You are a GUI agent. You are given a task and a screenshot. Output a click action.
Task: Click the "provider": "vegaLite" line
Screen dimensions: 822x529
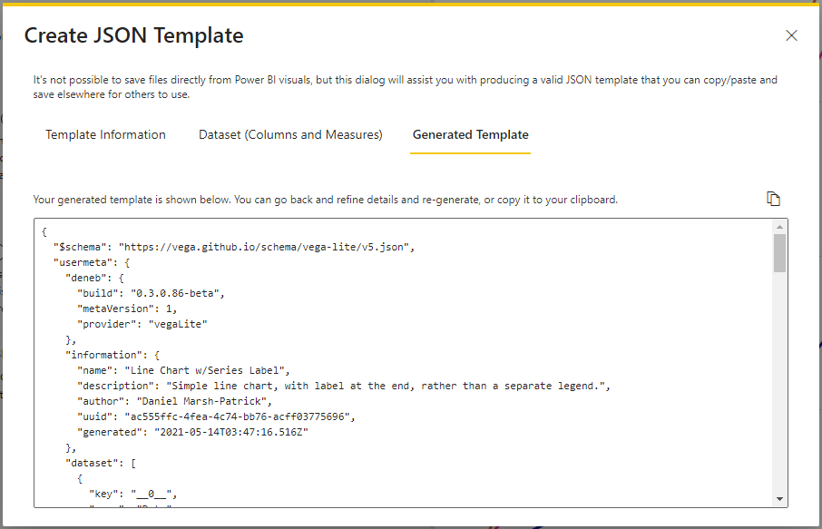[x=142, y=325]
